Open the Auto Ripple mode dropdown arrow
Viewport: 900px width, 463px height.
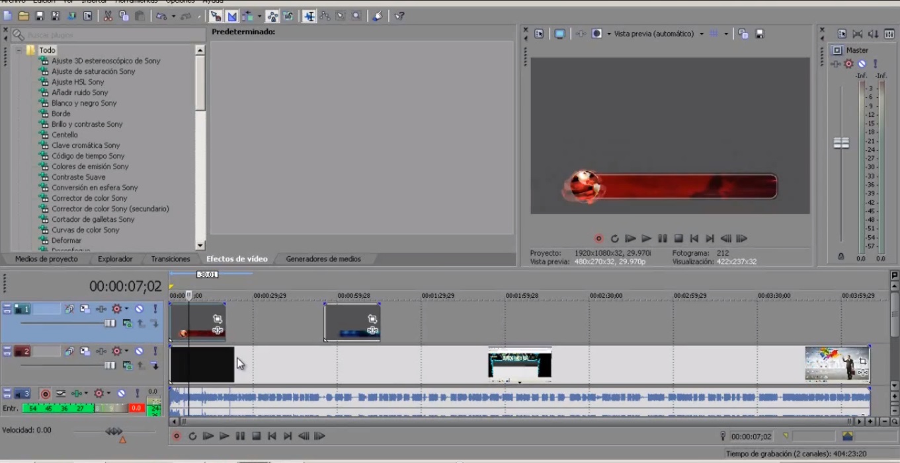(259, 17)
